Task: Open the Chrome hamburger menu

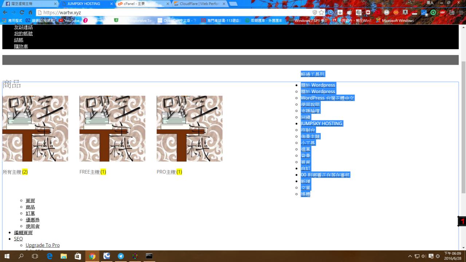Action: (x=461, y=12)
